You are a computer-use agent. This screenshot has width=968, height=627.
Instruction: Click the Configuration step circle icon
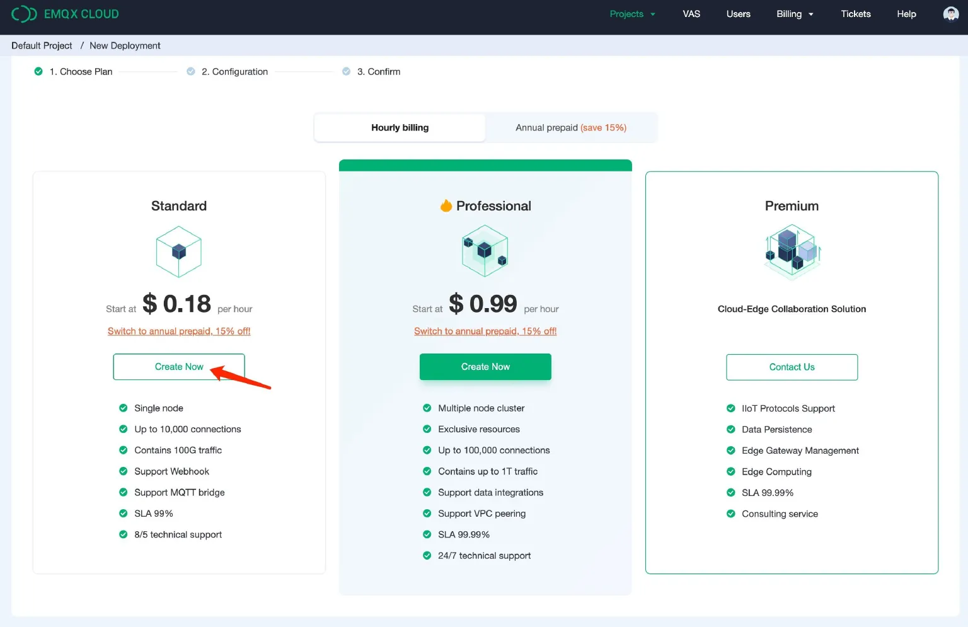191,72
